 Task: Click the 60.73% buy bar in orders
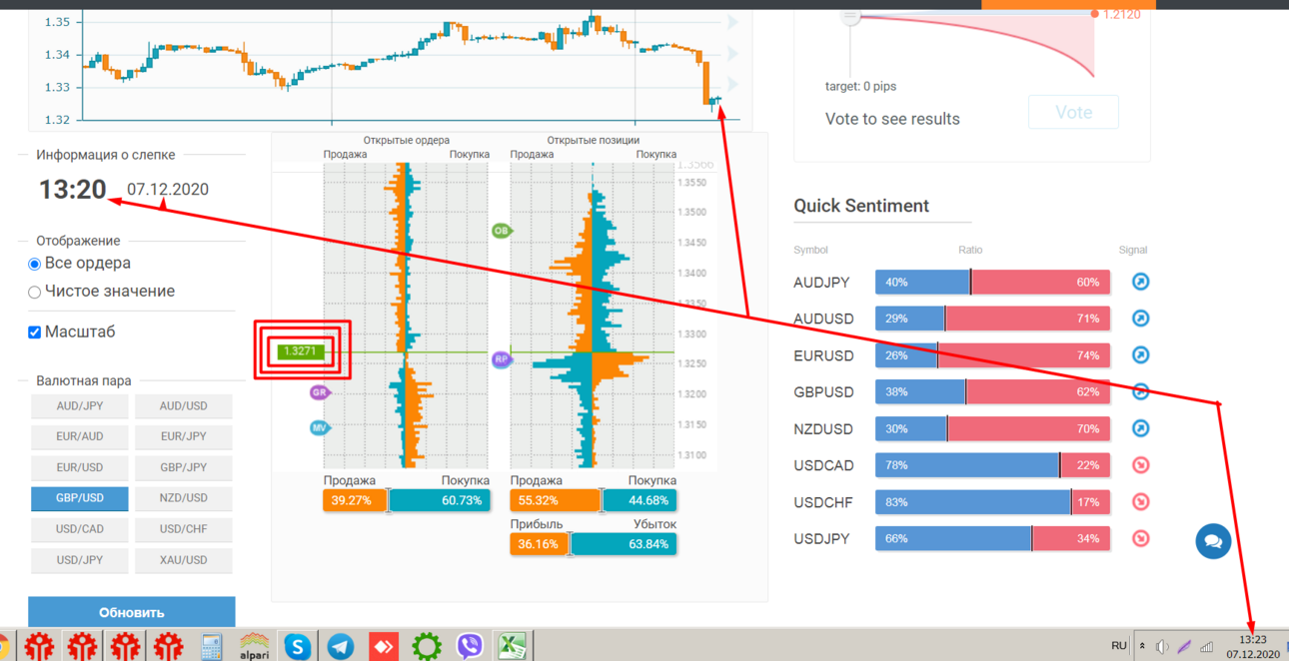440,500
